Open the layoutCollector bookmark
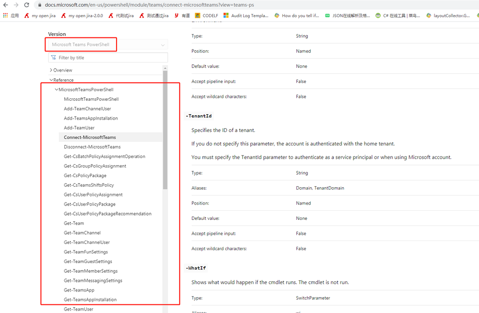Screen dimensions: 479x313 448,16
